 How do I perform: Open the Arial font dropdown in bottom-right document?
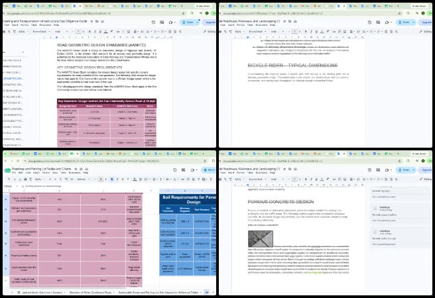pyautogui.click(x=277, y=179)
